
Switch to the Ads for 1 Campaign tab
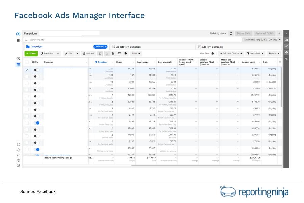(213, 47)
